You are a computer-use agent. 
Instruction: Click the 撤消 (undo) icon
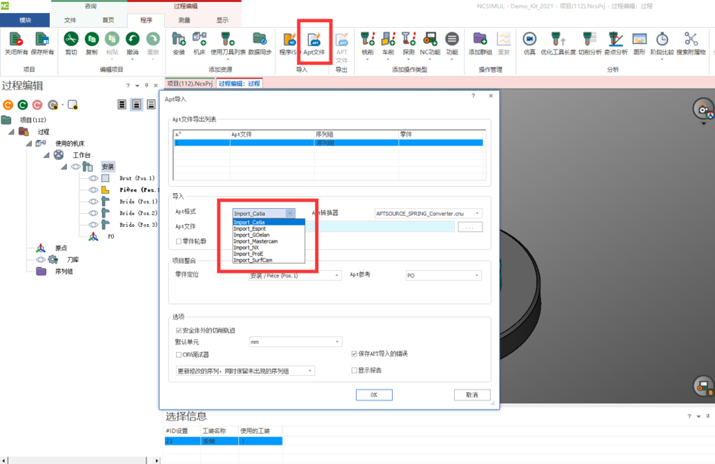point(133,39)
